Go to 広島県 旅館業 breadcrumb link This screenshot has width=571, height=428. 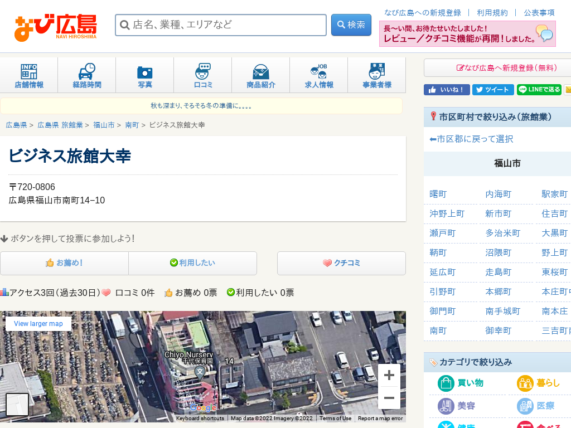coord(60,125)
